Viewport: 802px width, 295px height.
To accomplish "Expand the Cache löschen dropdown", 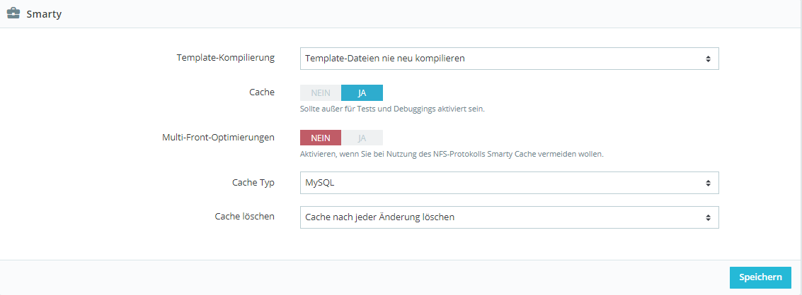I will click(x=509, y=217).
